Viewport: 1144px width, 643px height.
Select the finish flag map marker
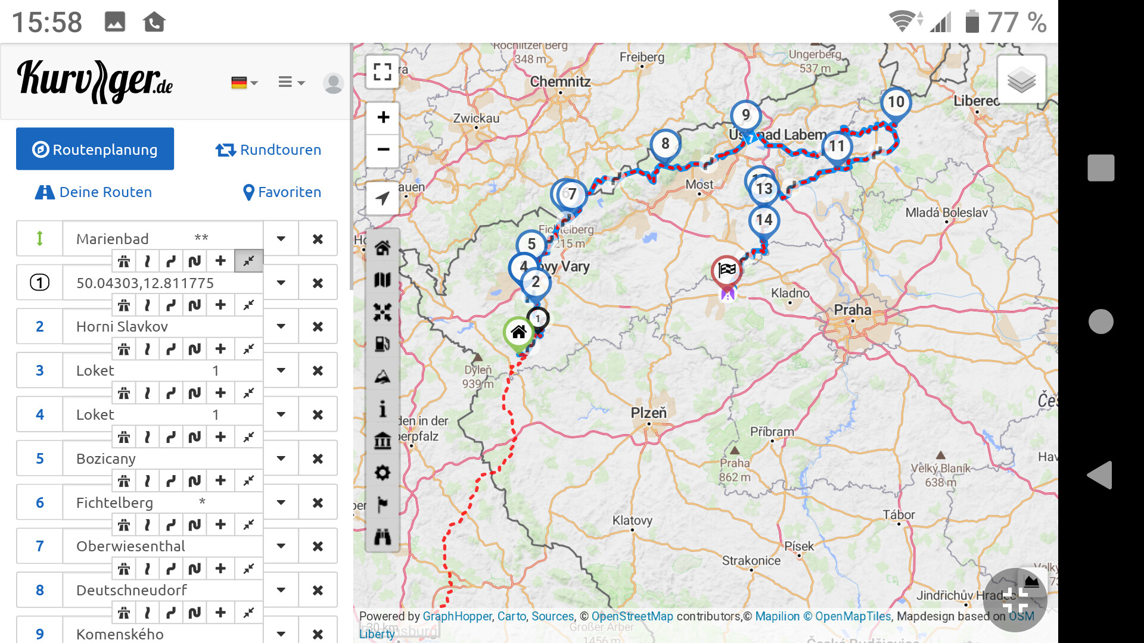(x=727, y=272)
